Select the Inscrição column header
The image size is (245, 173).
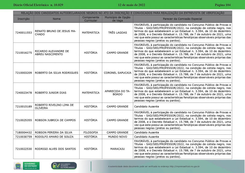(x=24, y=19)
